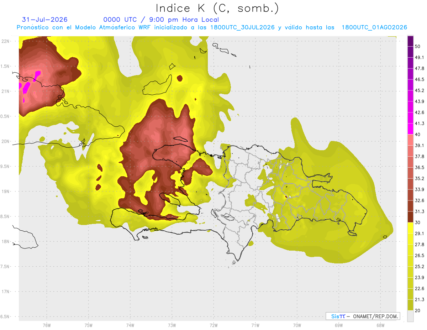Click the '71W' longitude label
This screenshot has height=330, width=427.
click(x=255, y=325)
